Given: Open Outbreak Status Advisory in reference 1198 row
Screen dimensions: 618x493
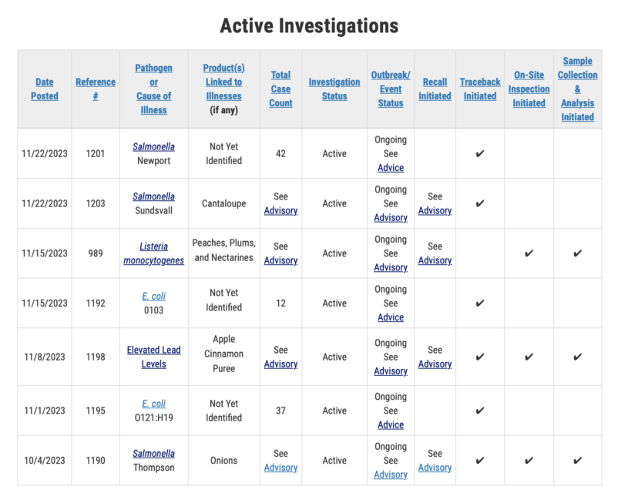Looking at the screenshot, I should 391,371.
